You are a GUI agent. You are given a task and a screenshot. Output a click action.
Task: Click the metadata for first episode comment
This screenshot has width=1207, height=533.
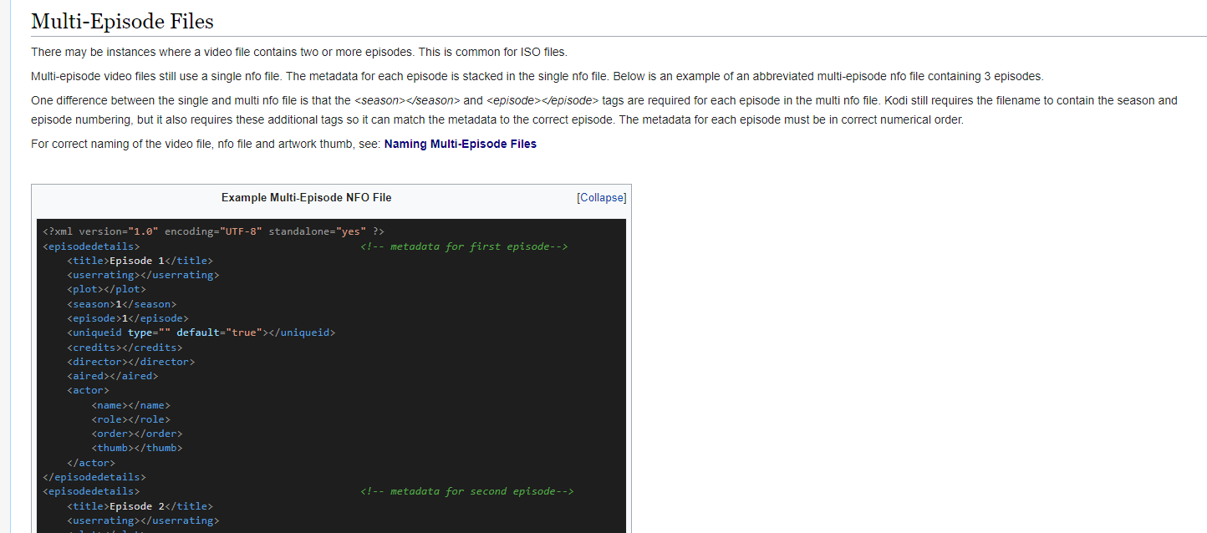point(464,246)
